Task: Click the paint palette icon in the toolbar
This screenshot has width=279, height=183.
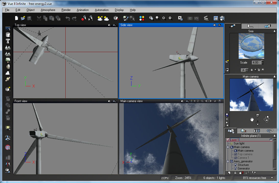Action: click(126, 18)
